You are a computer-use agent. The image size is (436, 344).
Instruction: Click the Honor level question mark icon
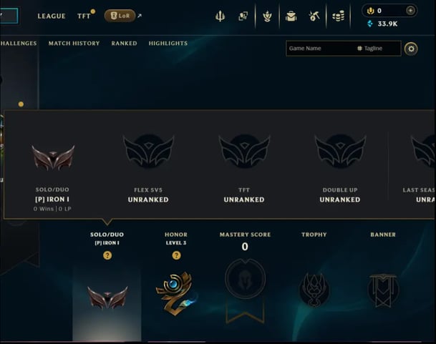click(176, 255)
